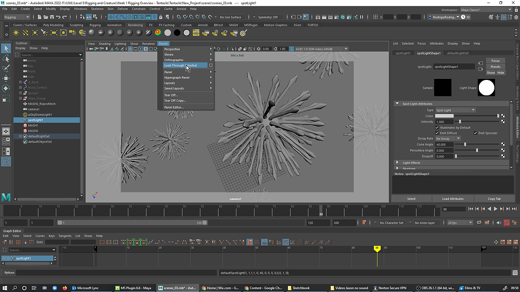Viewport: 520px width, 292px height.
Task: Choose the Rotate tool in toolbox
Action: [x=6, y=88]
